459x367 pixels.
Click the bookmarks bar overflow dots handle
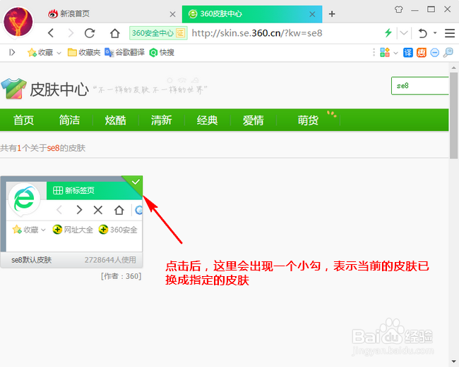[x=374, y=52]
